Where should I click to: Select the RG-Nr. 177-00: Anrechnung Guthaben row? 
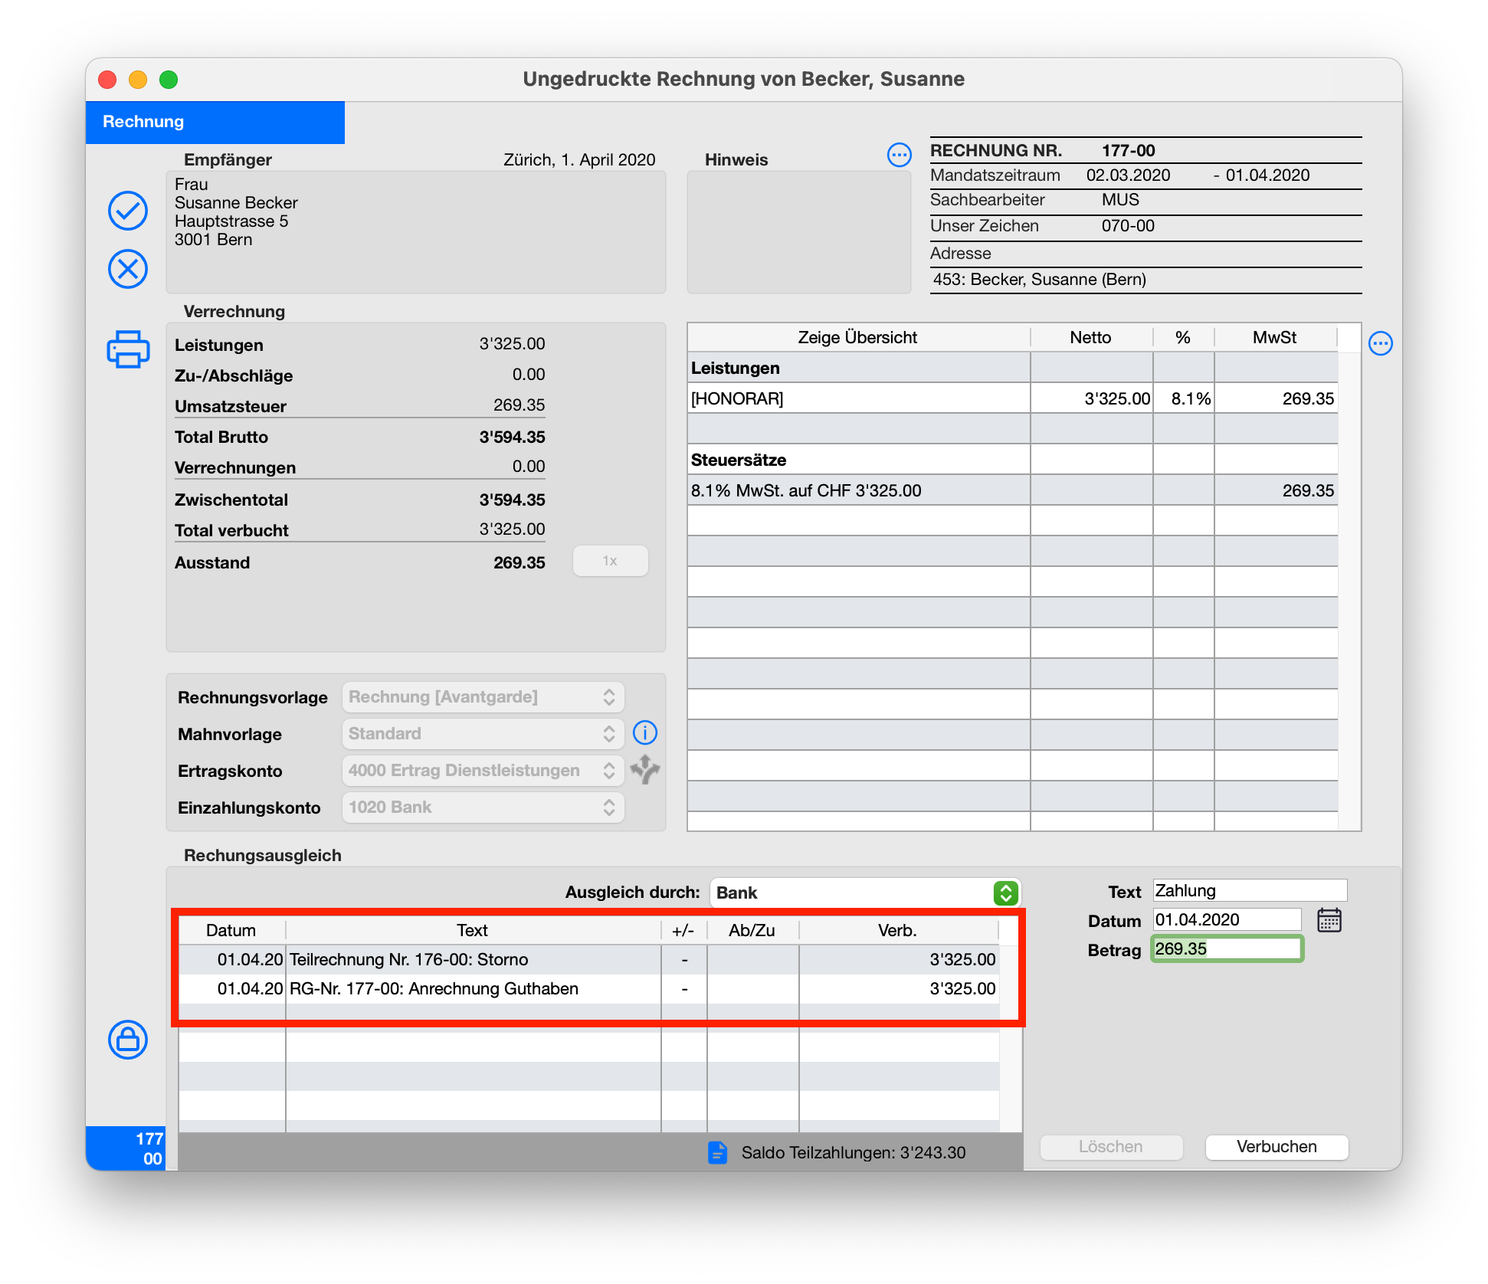click(588, 989)
